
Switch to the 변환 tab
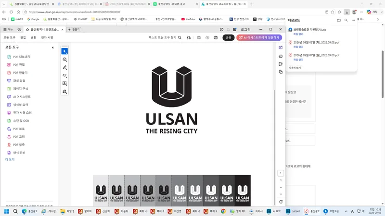(x=33, y=37)
